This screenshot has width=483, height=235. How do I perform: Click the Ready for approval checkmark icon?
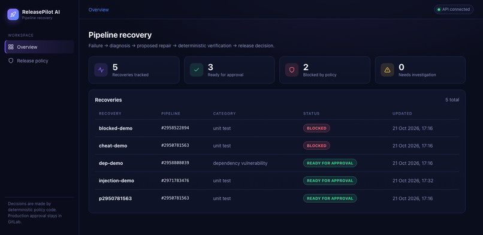click(197, 70)
